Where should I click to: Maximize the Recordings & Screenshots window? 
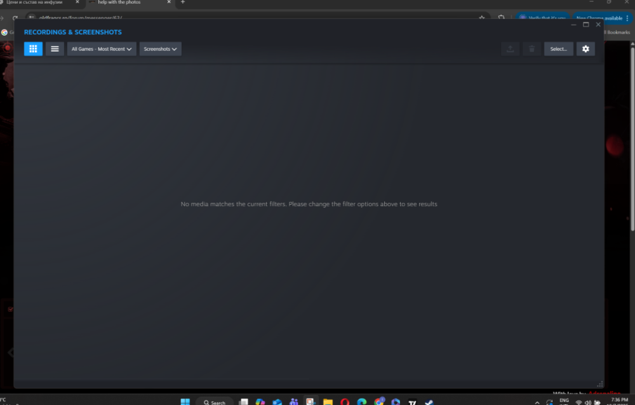(x=585, y=25)
